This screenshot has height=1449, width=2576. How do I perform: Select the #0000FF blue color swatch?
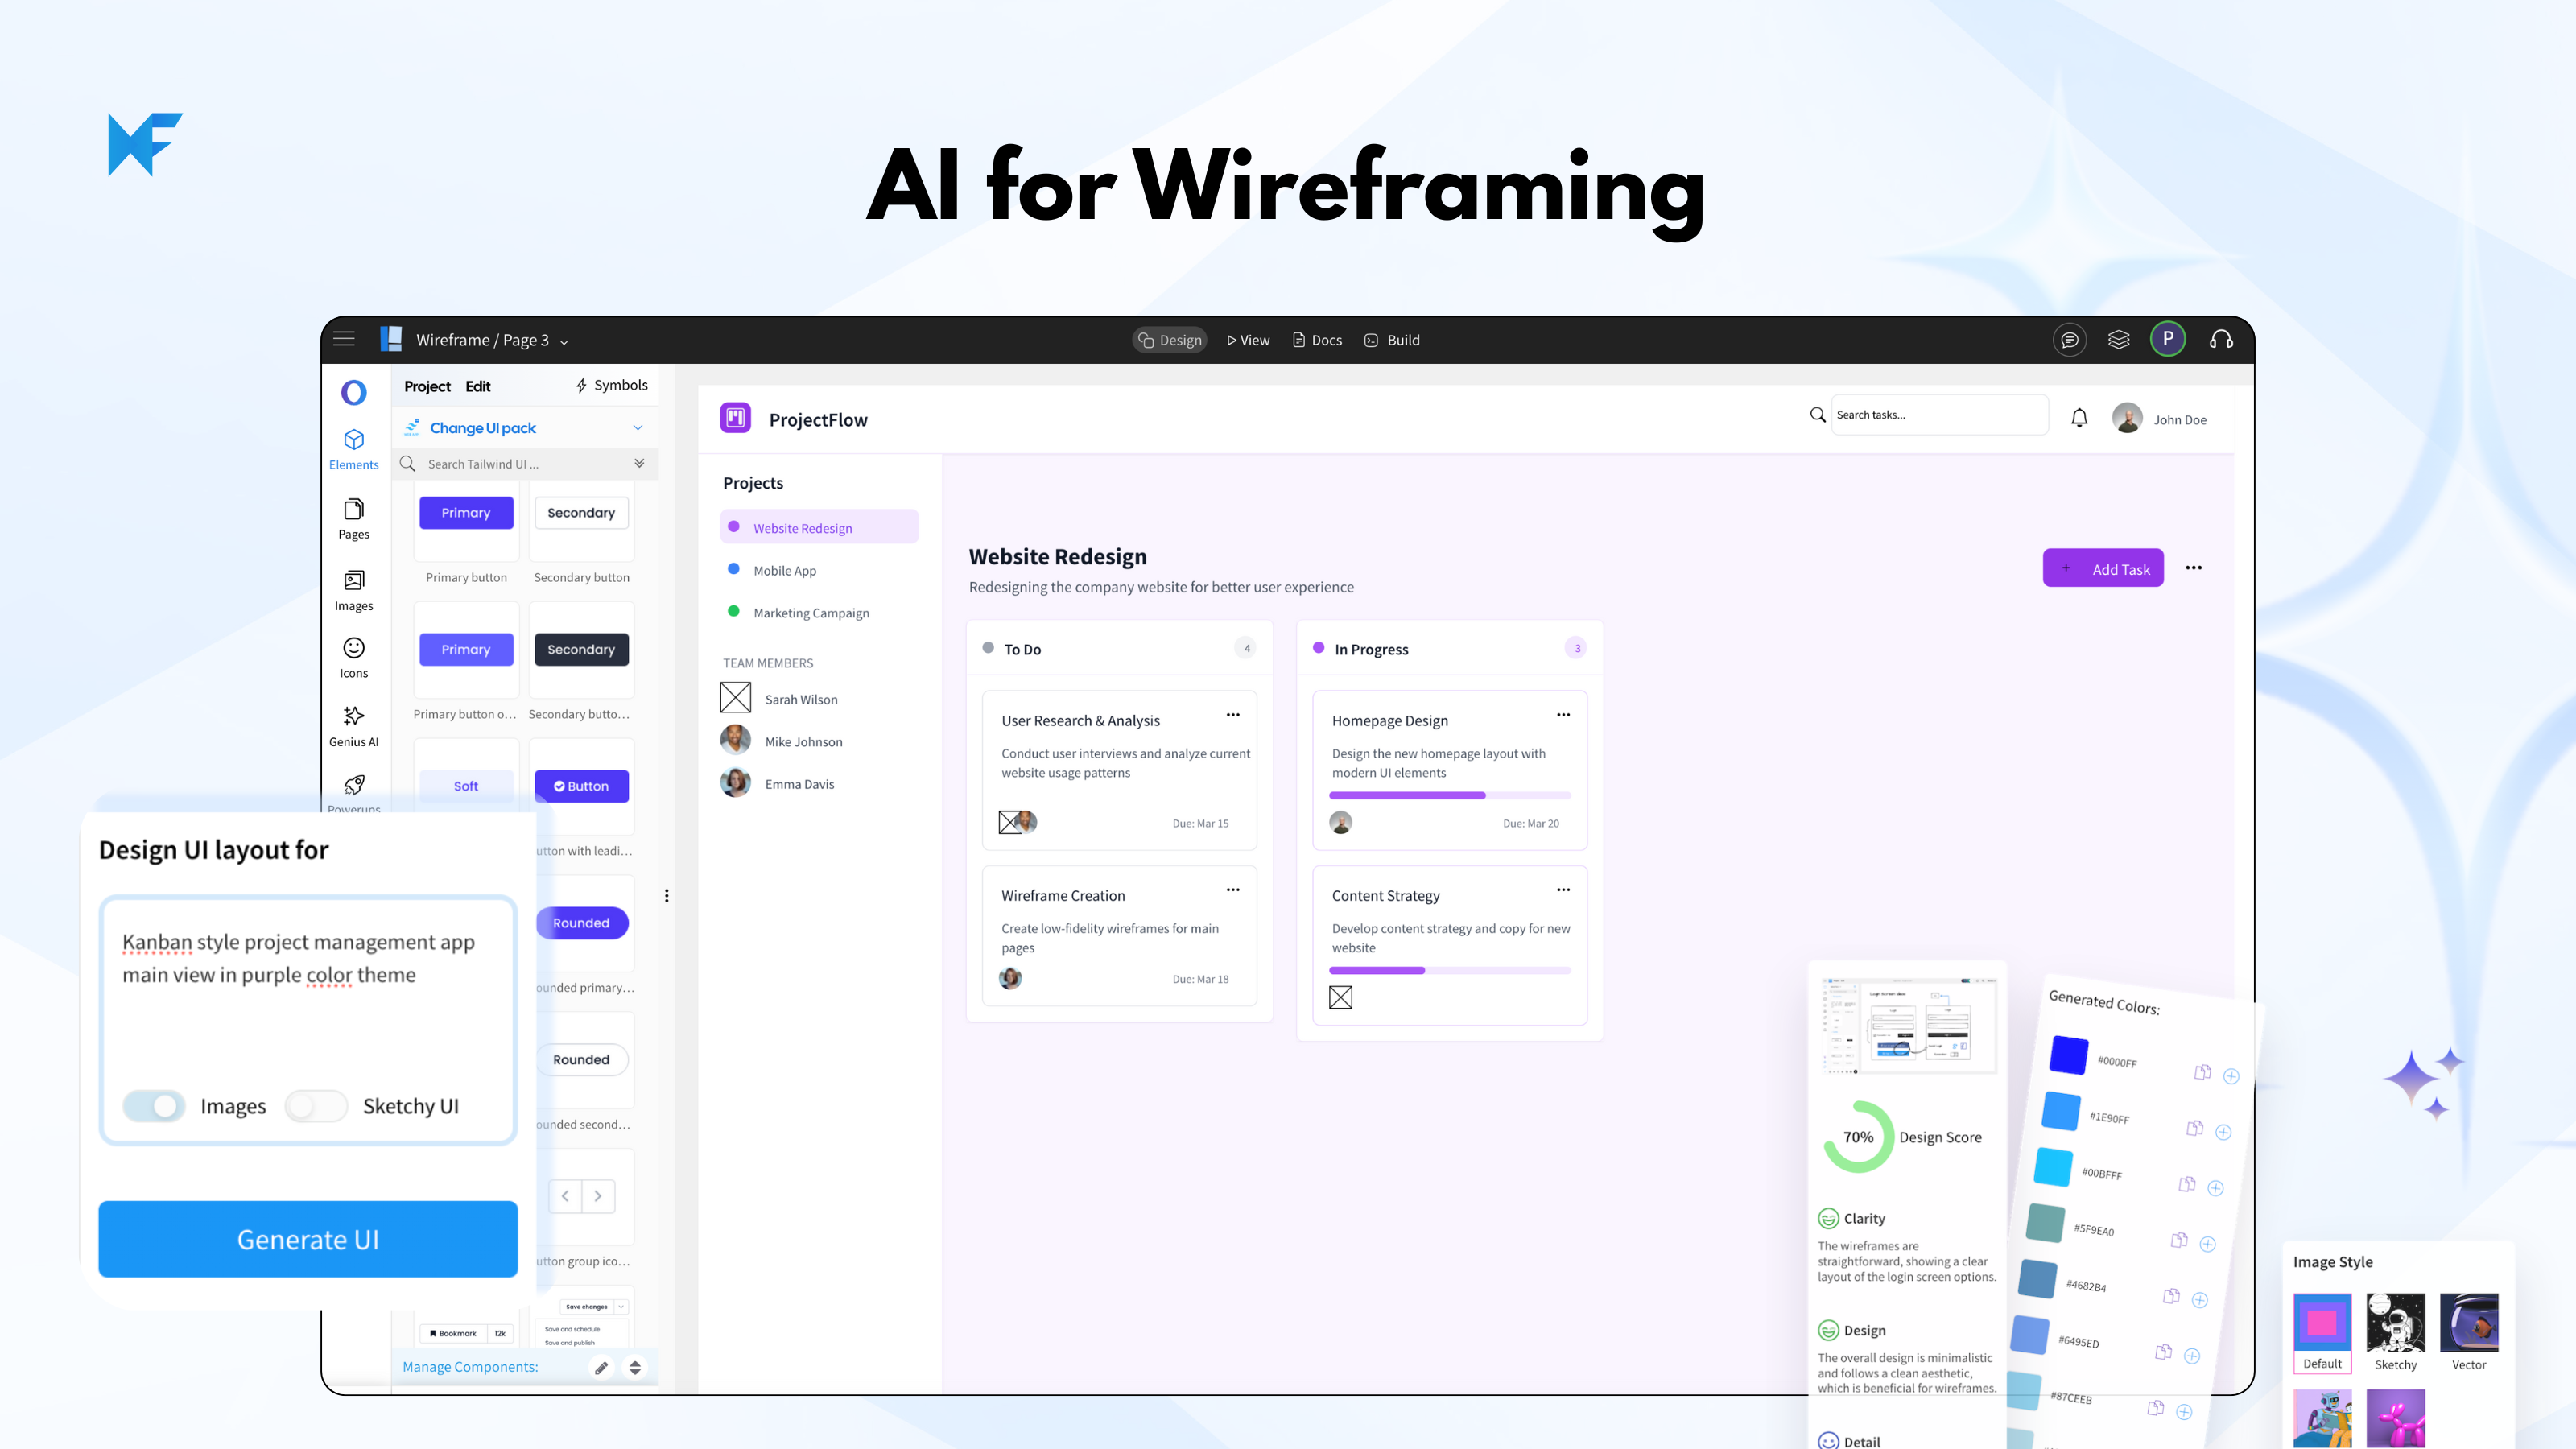coord(2068,1056)
